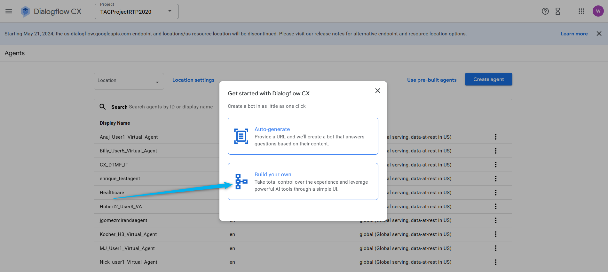Open options menu for Nick_user1_Virtual_Agent
The height and width of the screenshot is (272, 608).
click(x=496, y=262)
